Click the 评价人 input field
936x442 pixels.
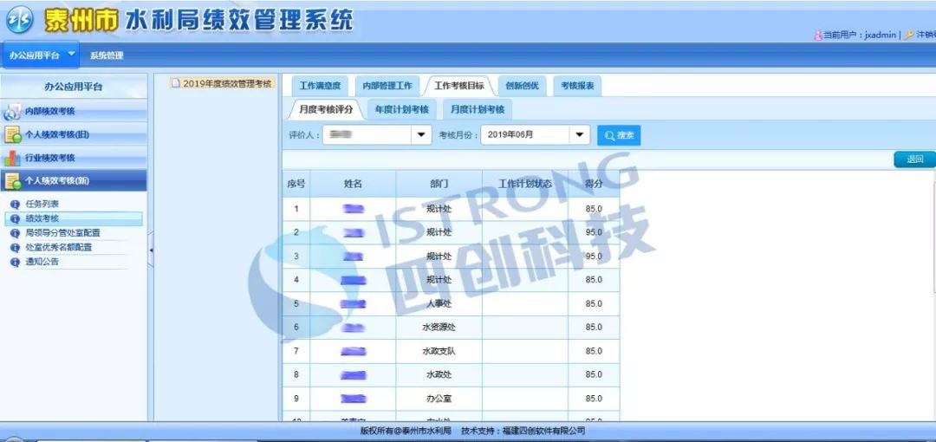click(x=367, y=135)
